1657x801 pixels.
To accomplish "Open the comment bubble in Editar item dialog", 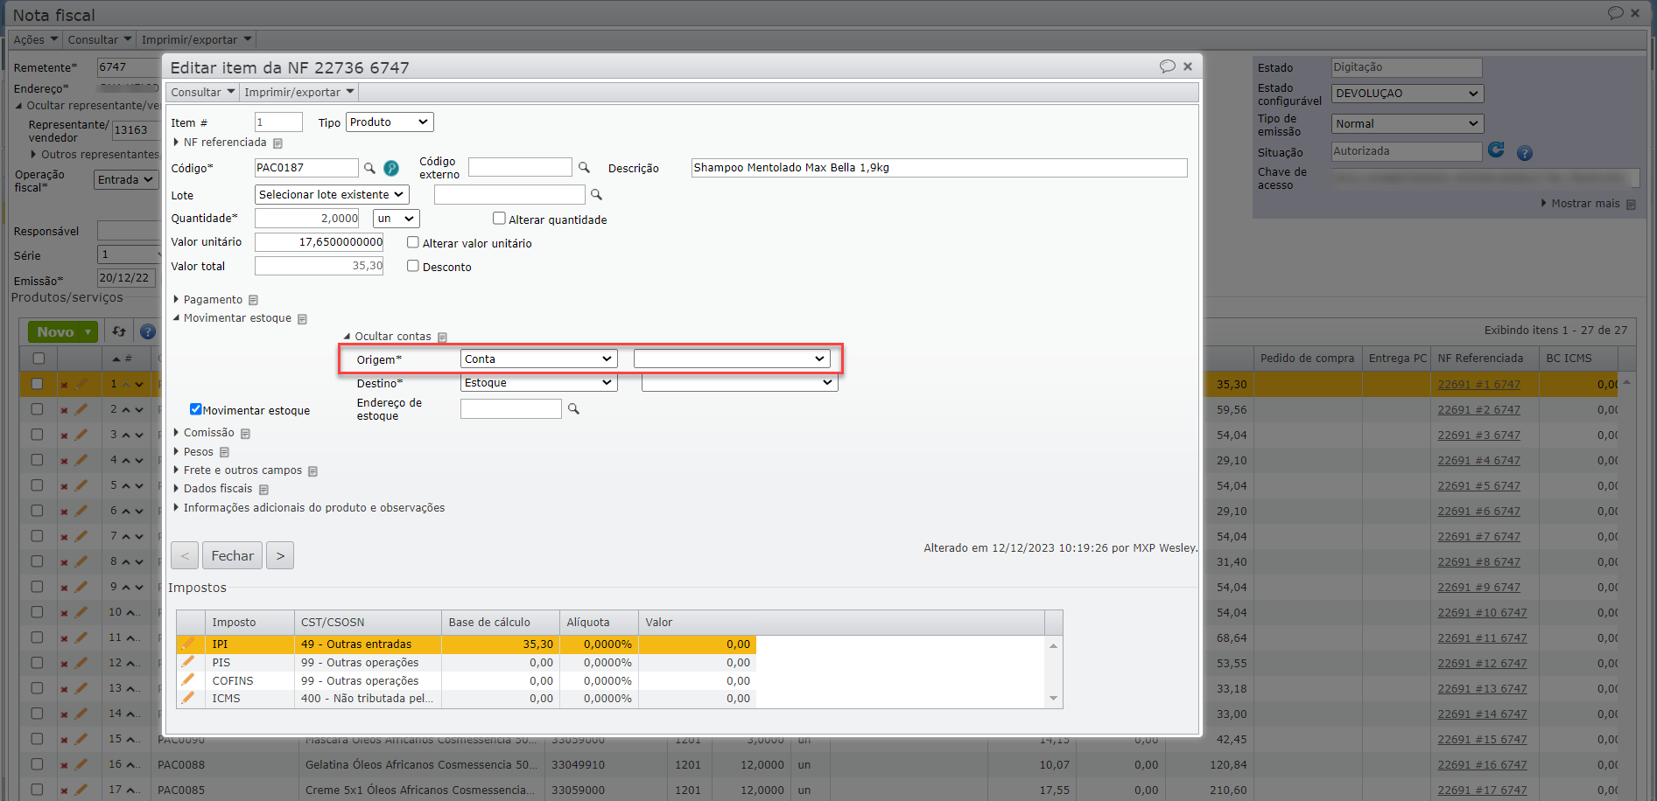I will click(1167, 66).
